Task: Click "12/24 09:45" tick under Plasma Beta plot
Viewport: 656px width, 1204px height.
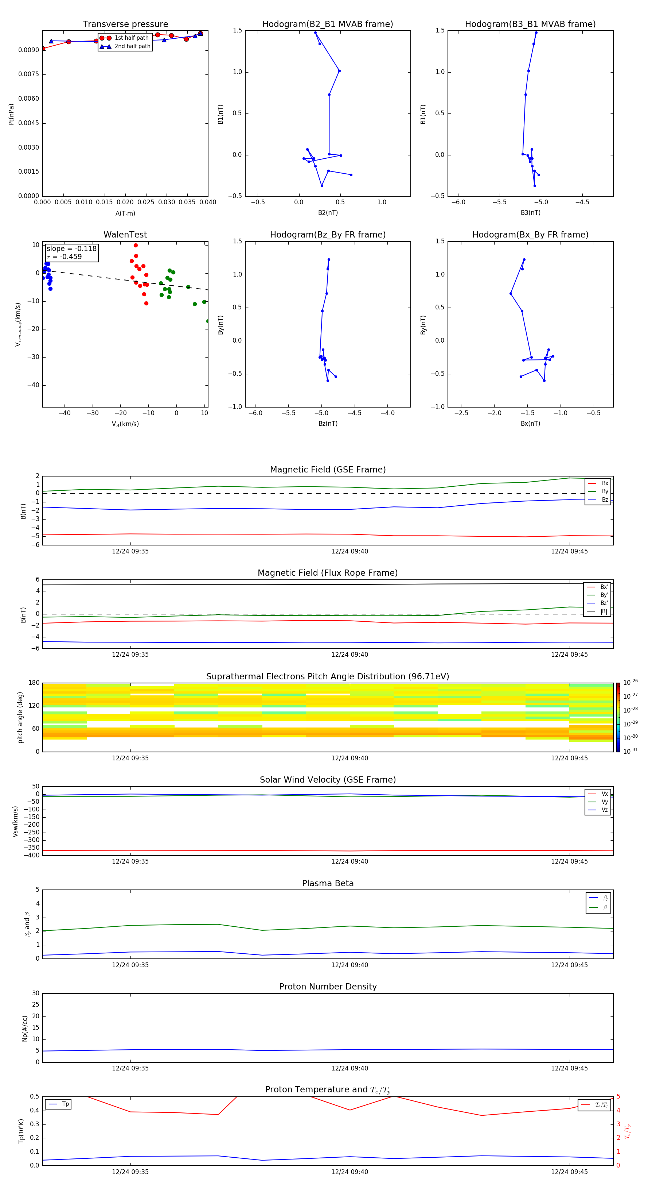Action: pos(569,965)
